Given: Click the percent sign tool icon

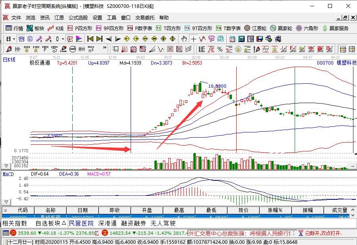Looking at the screenshot, I should (x=220, y=49).
